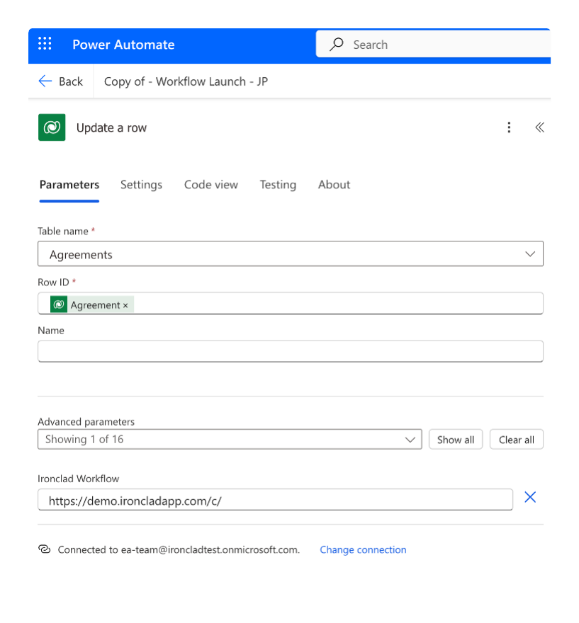The height and width of the screenshot is (623, 579).
Task: Click the connection link icon near Connected to
Action: click(x=45, y=549)
